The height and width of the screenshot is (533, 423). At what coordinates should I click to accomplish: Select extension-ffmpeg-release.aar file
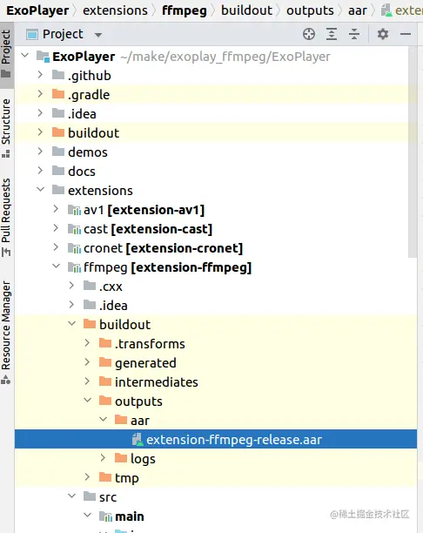pos(216,439)
